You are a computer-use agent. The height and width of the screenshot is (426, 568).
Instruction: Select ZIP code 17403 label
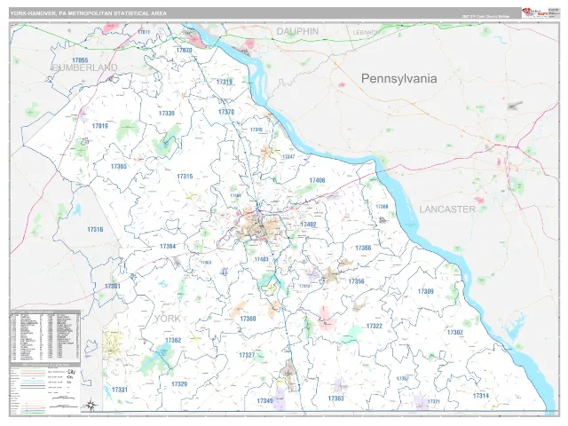[261, 259]
